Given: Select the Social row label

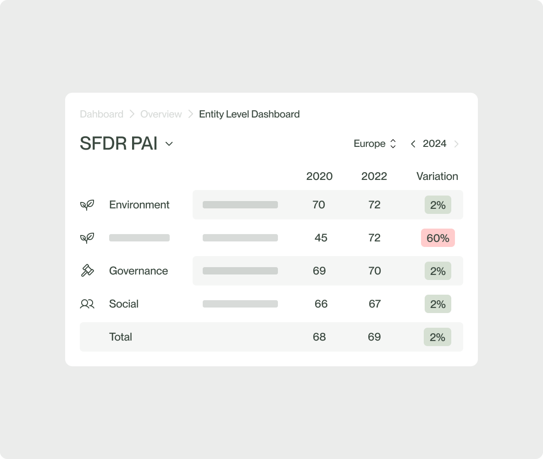Looking at the screenshot, I should tap(124, 304).
